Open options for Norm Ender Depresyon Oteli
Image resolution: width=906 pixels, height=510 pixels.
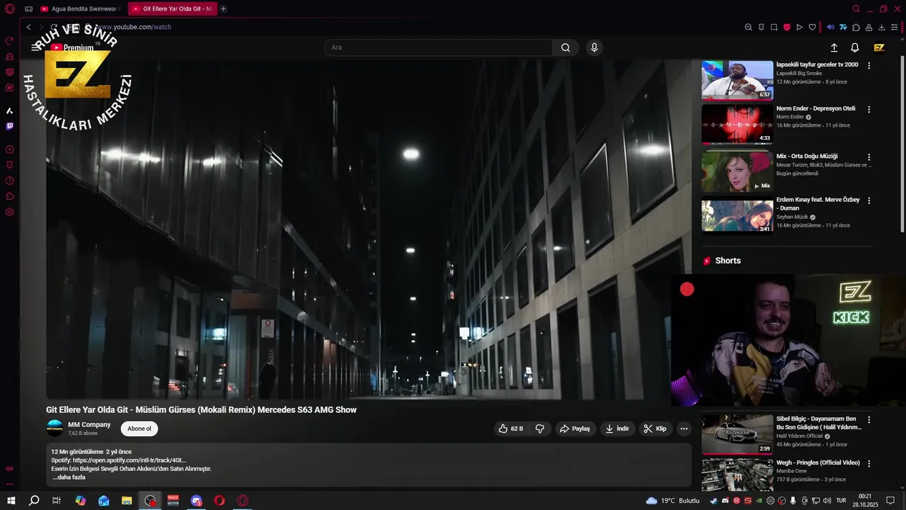[869, 109]
